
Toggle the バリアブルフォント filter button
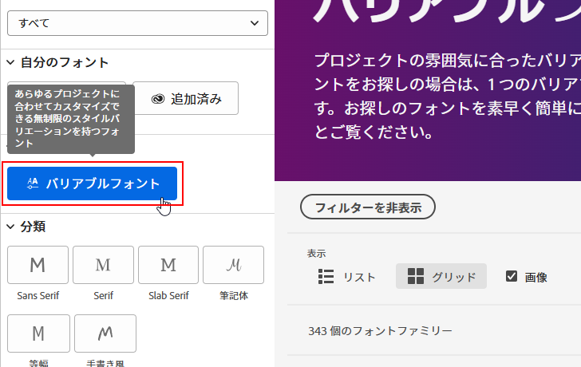(x=93, y=183)
